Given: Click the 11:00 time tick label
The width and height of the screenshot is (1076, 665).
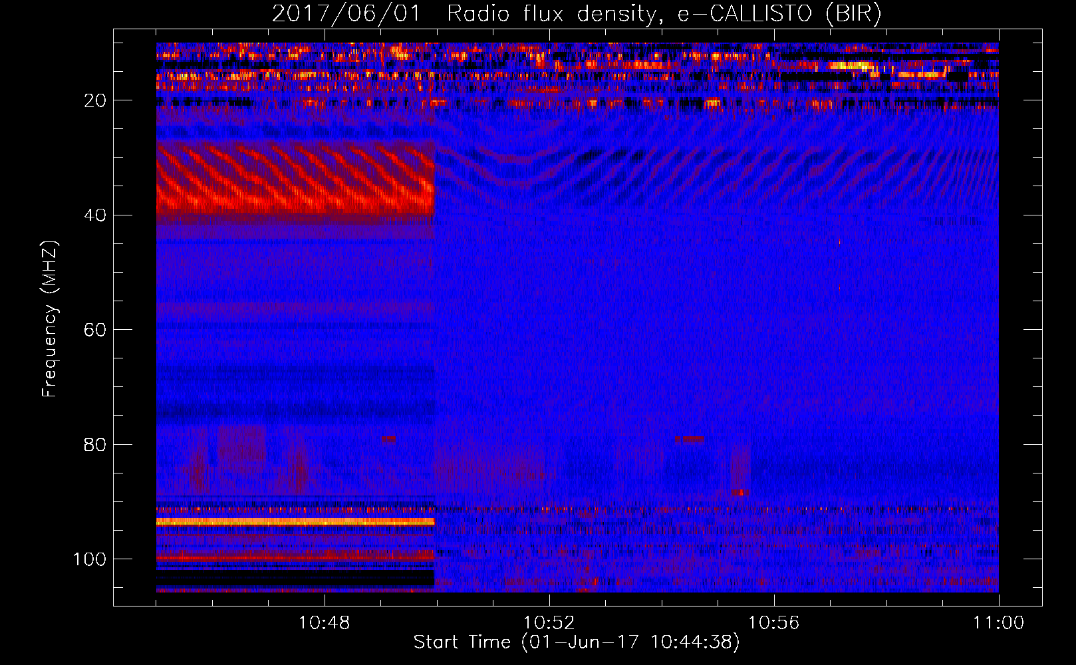Looking at the screenshot, I should coord(999,623).
